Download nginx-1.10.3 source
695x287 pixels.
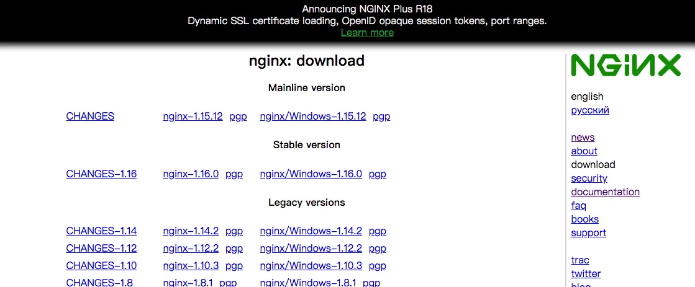(191, 265)
